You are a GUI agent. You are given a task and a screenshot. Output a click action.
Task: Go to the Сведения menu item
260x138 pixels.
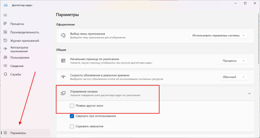(x=17, y=66)
